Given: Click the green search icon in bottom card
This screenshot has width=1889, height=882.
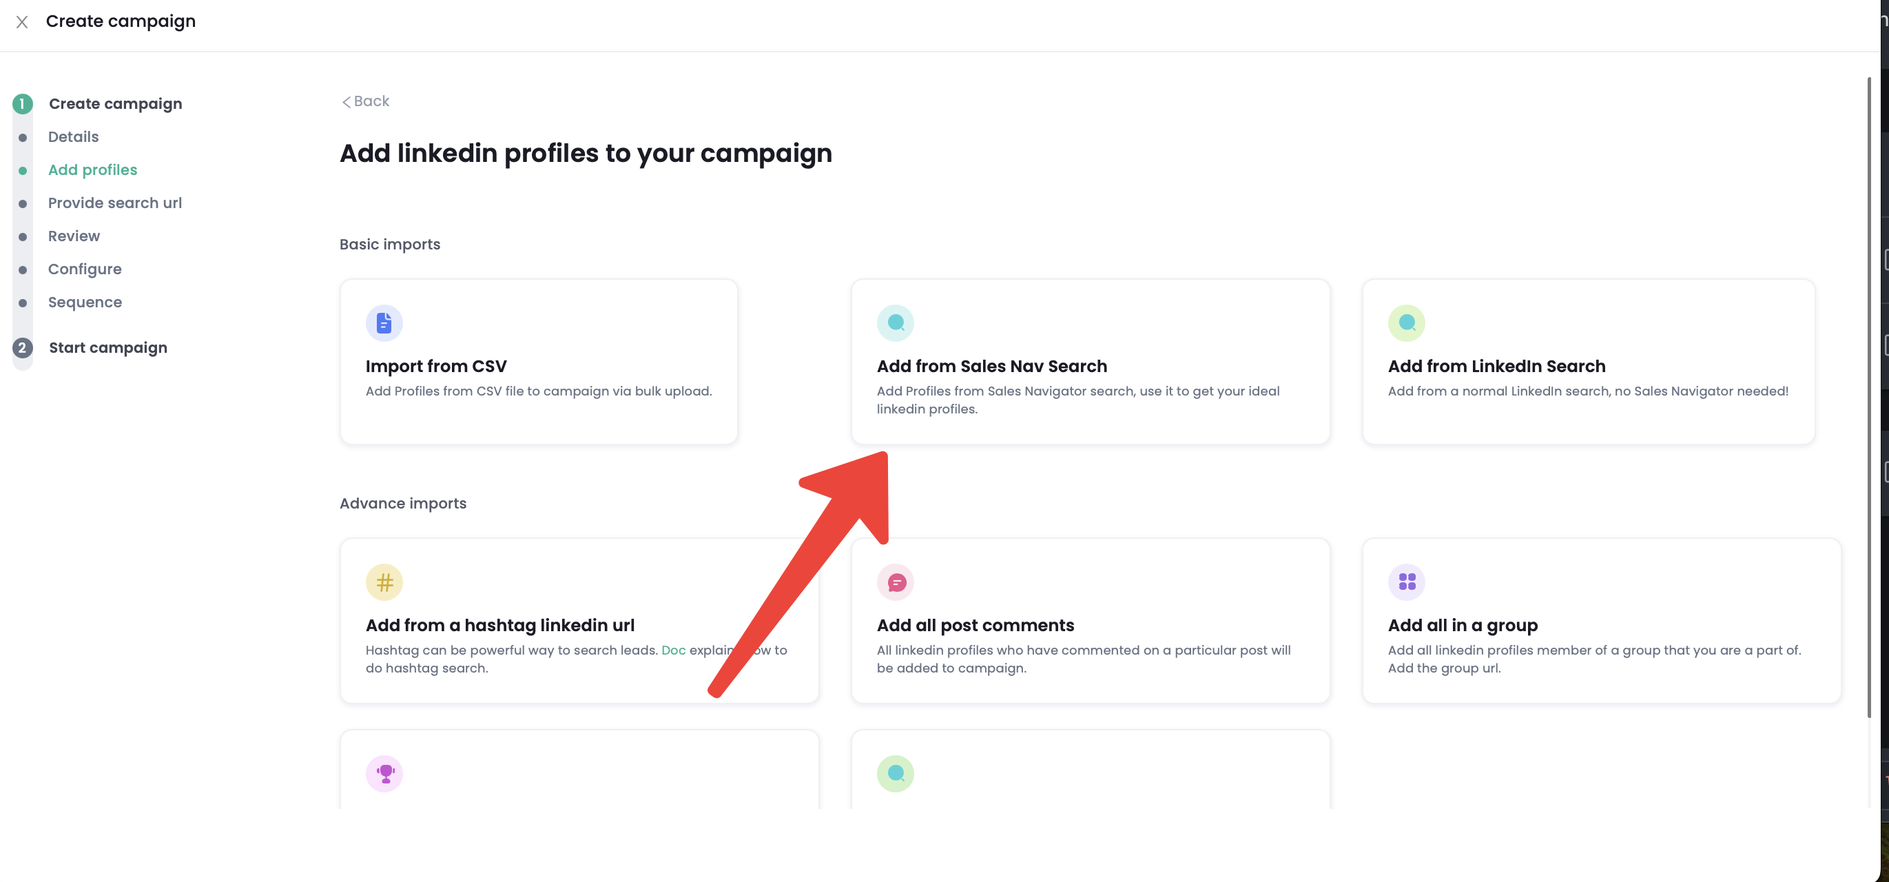Looking at the screenshot, I should click(895, 774).
